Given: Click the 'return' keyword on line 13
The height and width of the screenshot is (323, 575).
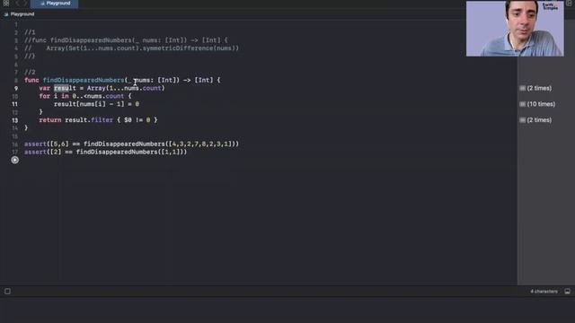Looking at the screenshot, I should 50,120.
